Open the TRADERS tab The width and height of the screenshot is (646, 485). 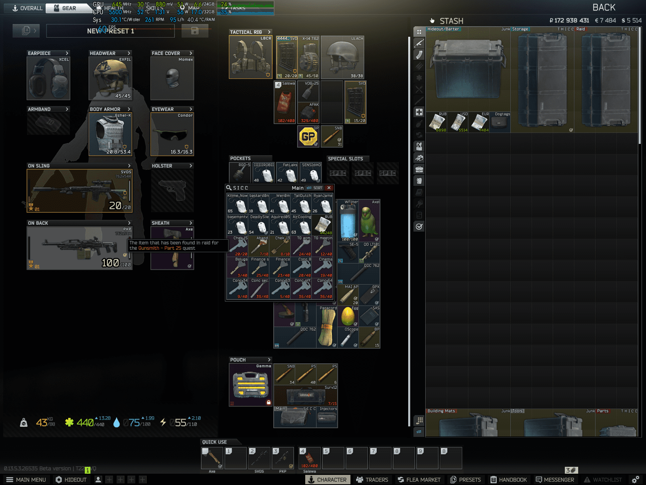click(372, 480)
